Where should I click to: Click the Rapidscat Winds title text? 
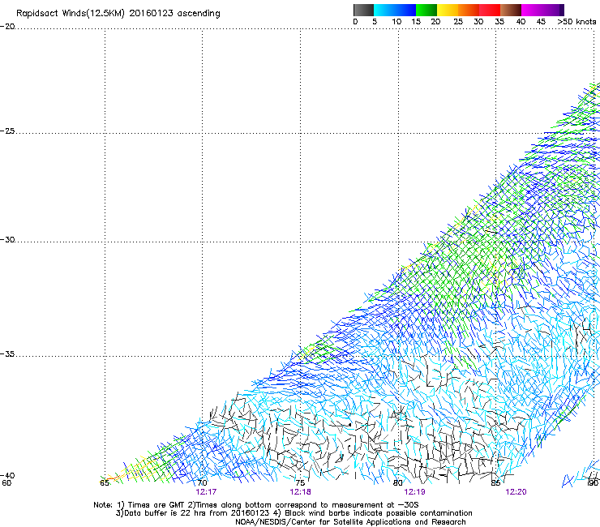[118, 14]
